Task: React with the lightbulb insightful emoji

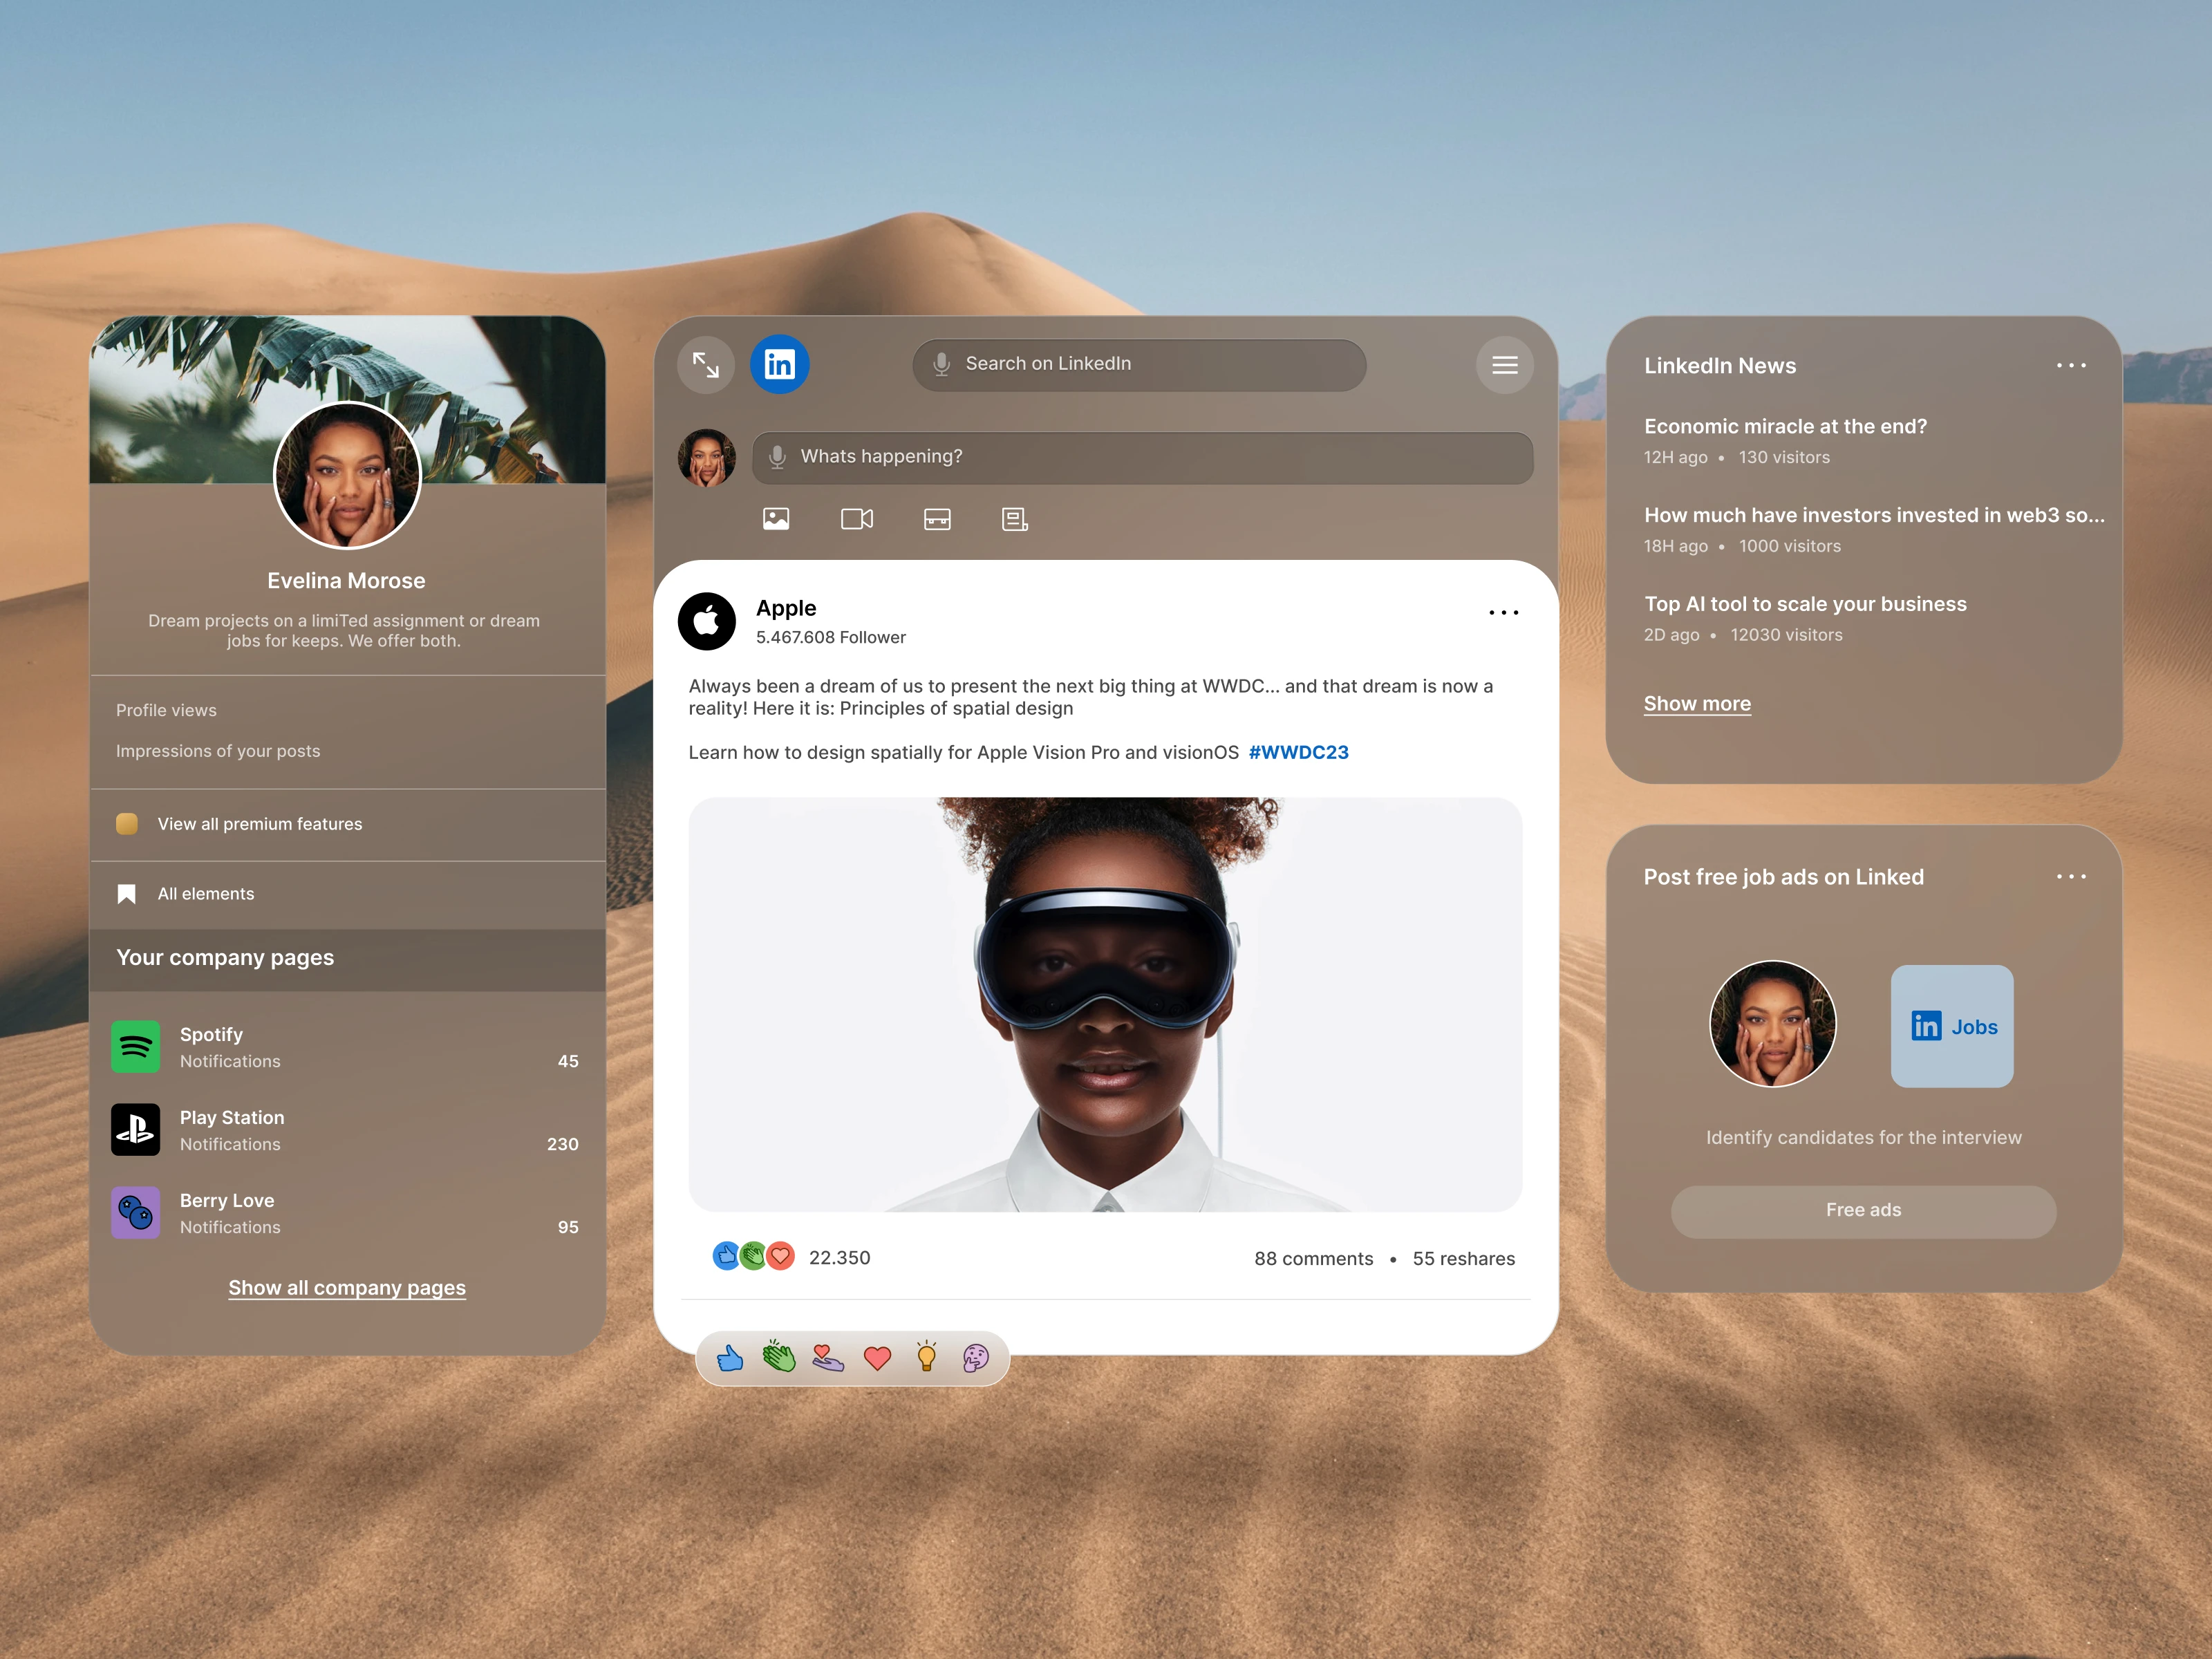Action: [x=926, y=1358]
